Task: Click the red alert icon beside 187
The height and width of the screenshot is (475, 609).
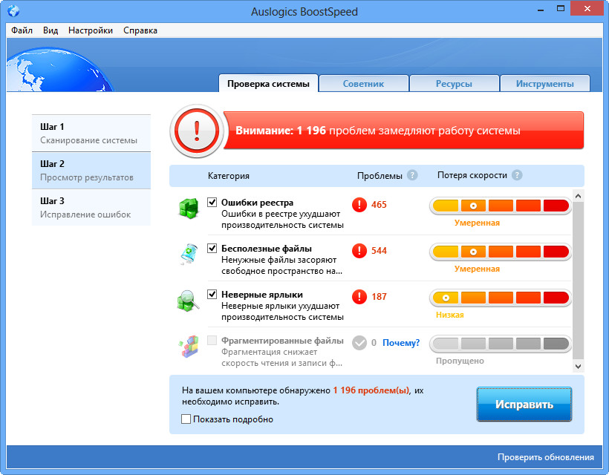Action: (x=359, y=297)
